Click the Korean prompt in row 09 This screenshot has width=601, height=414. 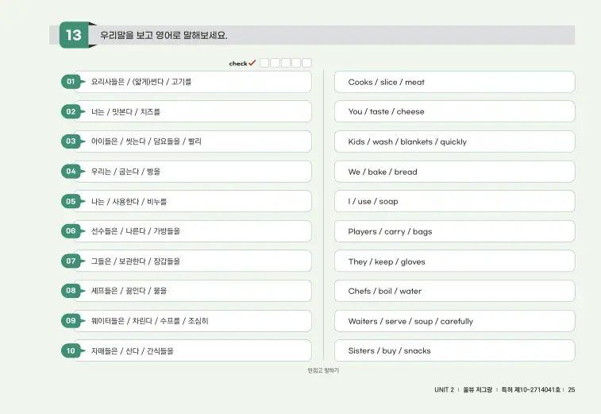pyautogui.click(x=149, y=321)
